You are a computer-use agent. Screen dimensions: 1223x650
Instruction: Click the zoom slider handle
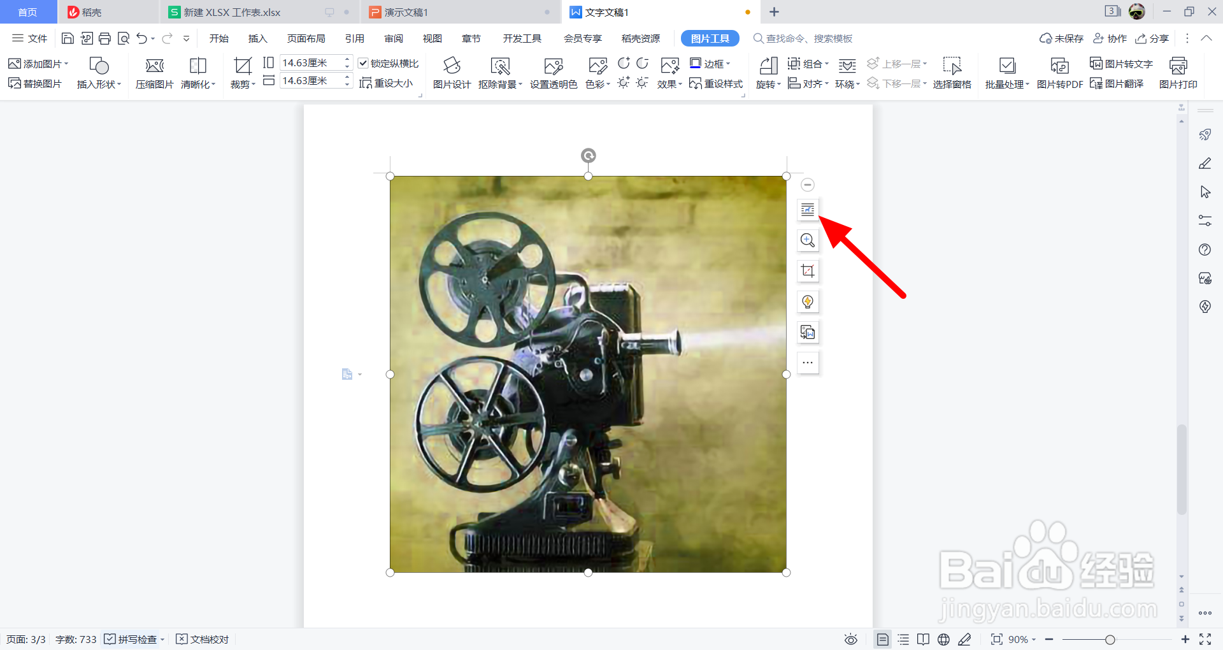pyautogui.click(x=1110, y=639)
